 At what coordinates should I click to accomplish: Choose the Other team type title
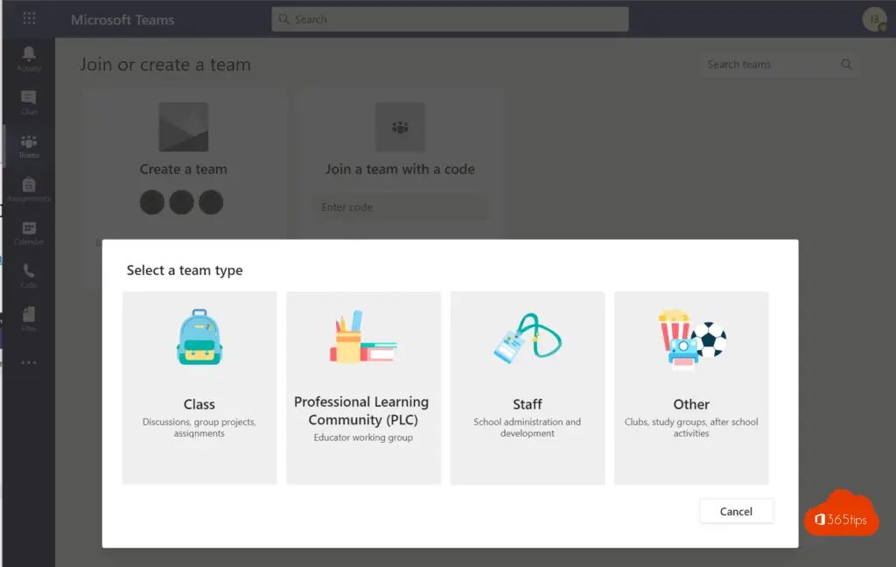[x=691, y=404]
